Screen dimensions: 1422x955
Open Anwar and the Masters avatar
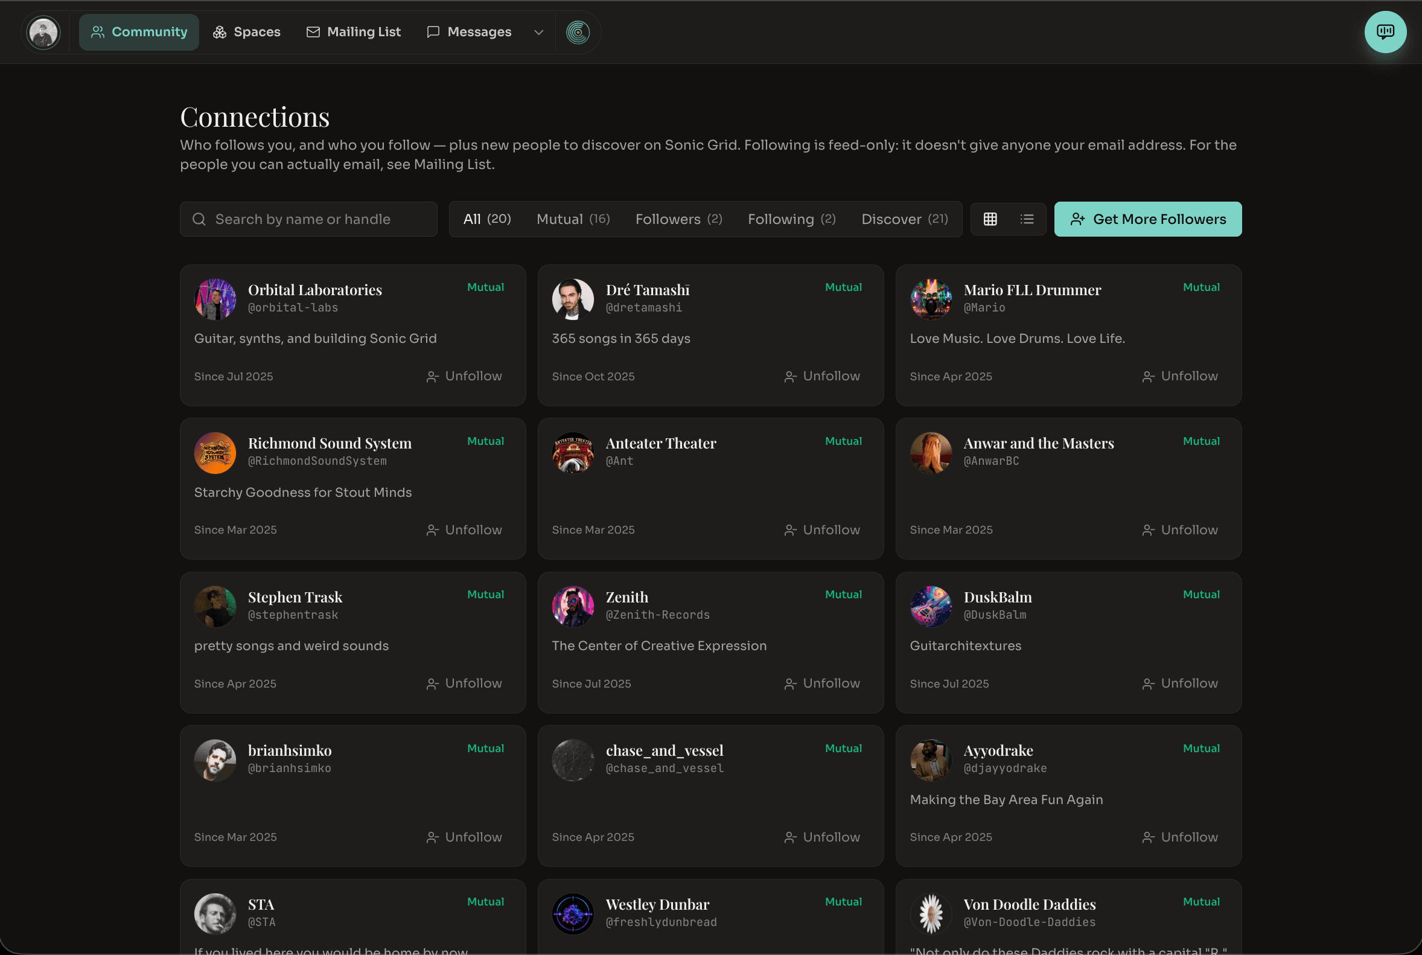click(931, 453)
